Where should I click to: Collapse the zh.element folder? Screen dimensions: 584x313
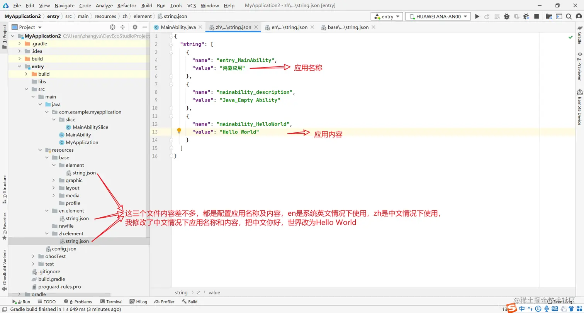pos(47,233)
